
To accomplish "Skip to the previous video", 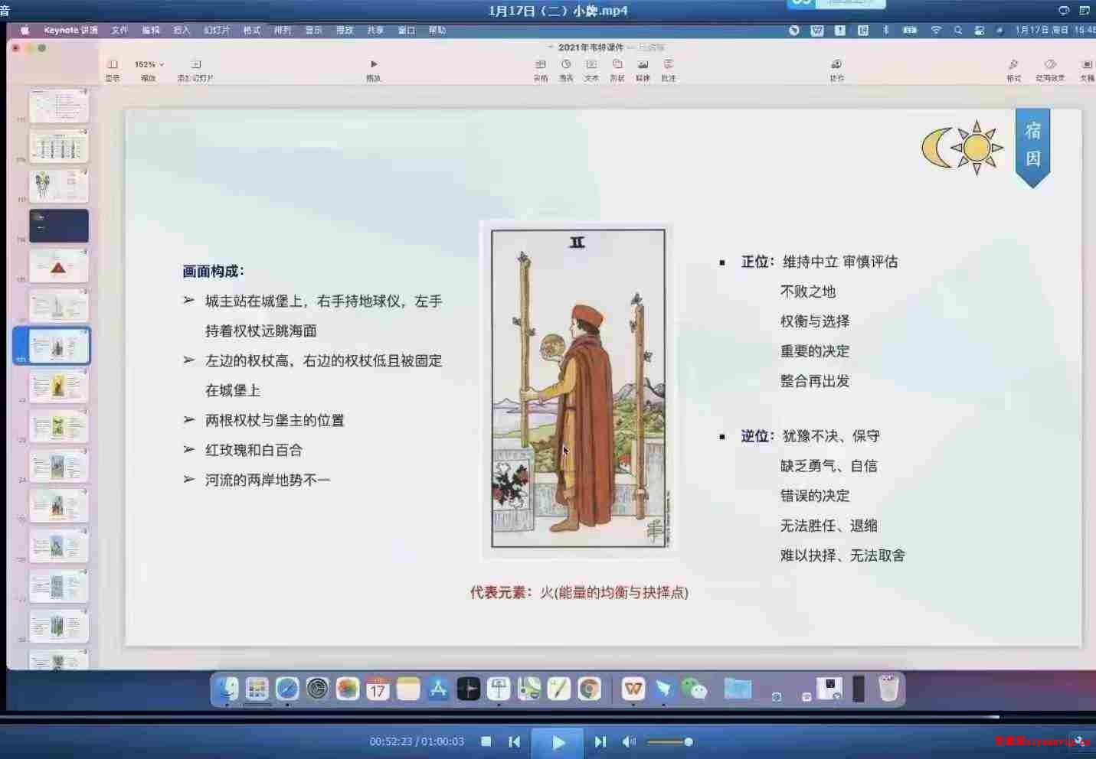I will tap(515, 741).
